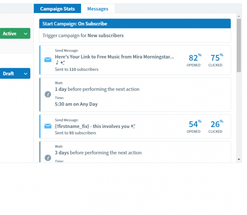Screen dimensions: 247x215
Task: Click the 82% opened statistic
Action: click(x=194, y=60)
